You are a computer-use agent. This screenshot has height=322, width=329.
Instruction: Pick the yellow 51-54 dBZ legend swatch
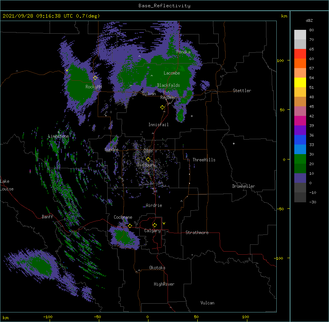[x=300, y=82]
